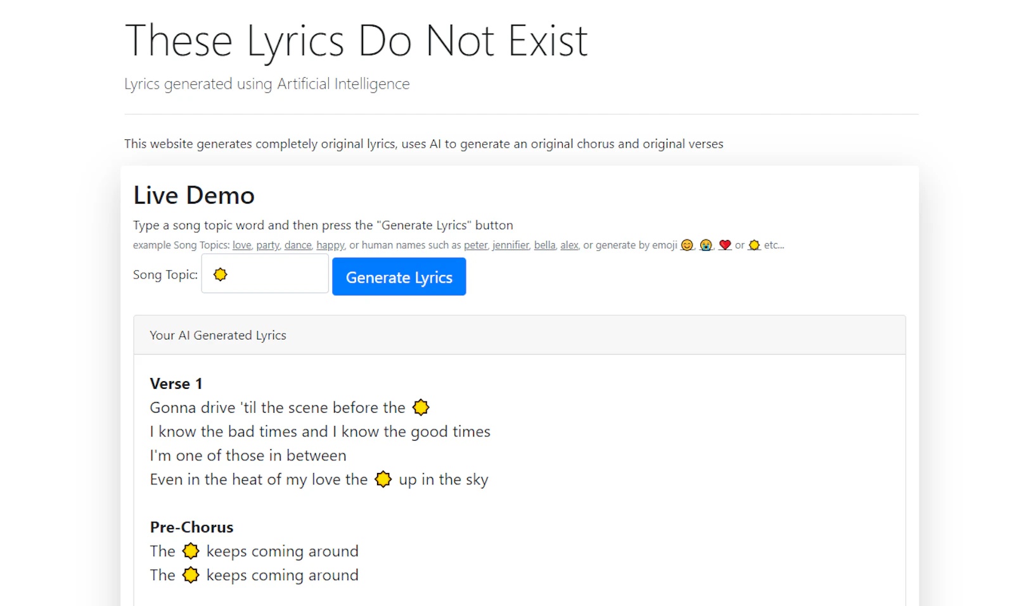Viewport: 1014px width, 606px height.
Task: Select the 'dance' example topic link
Action: click(x=298, y=245)
